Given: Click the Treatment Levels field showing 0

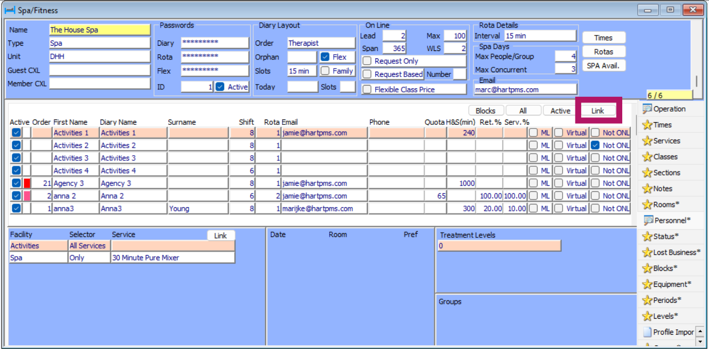Looking at the screenshot, I should [x=499, y=246].
